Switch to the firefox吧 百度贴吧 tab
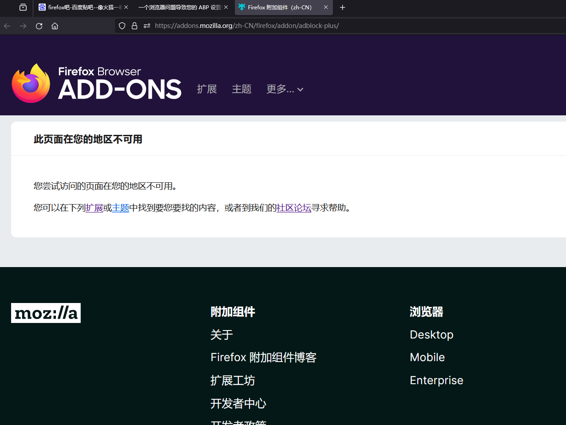 [x=83, y=8]
